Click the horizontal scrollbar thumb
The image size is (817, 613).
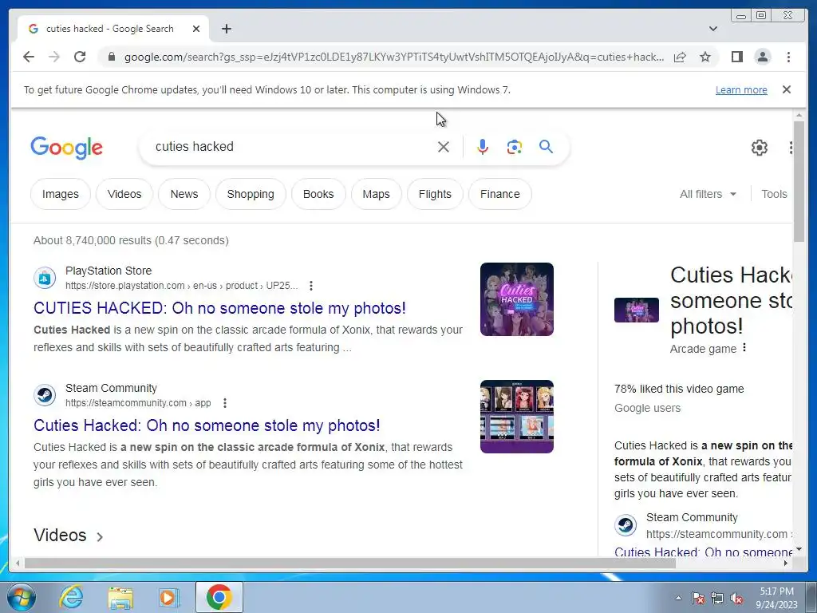point(349,563)
